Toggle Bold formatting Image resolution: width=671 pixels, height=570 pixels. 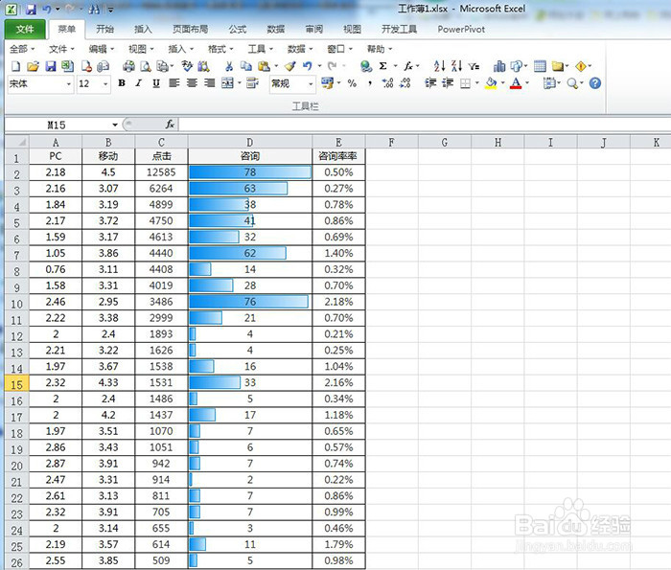pos(122,83)
